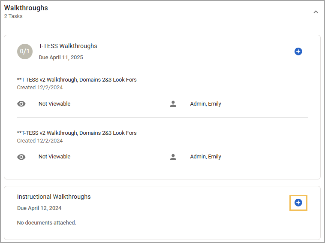Open the first T-TESS v2 Walkthrough document
Screen dimensions: 325x243
[77, 80]
